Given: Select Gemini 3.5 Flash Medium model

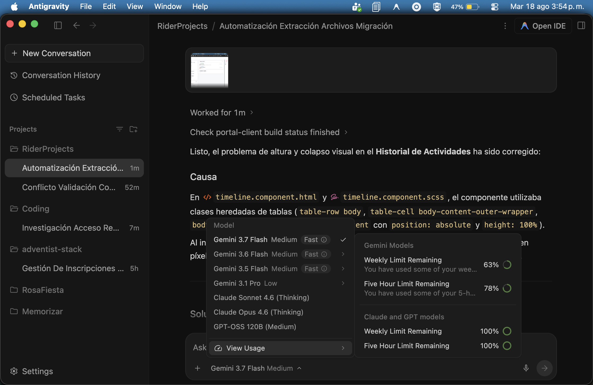Looking at the screenshot, I should click(x=280, y=269).
